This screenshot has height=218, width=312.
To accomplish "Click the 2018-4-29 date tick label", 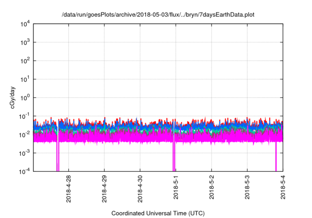I will point(104,189).
